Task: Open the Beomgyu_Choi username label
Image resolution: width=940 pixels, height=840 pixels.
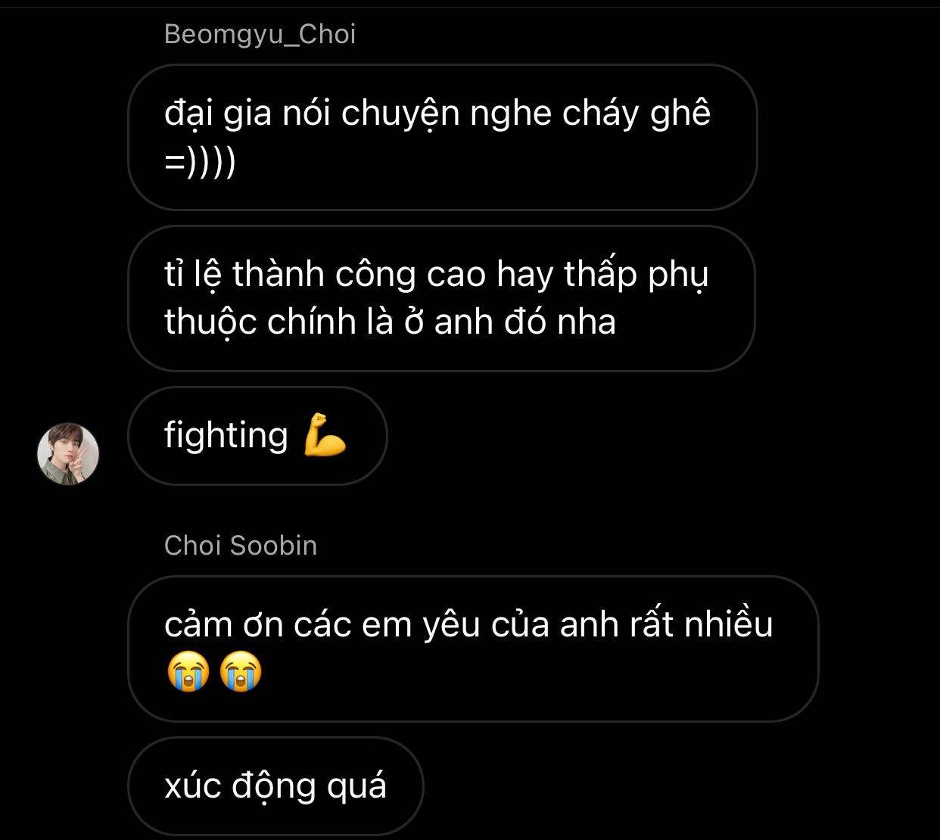Action: pos(260,34)
